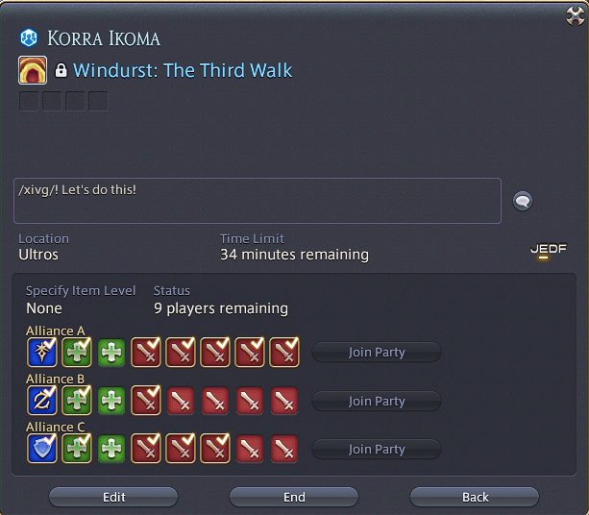This screenshot has width=589, height=515.
Task: Select the open healer slot in Alliance B
Action: click(111, 401)
